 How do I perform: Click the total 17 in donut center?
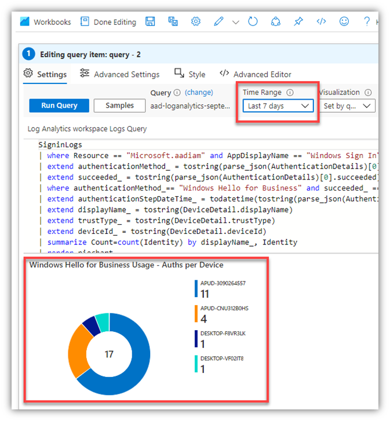coord(109,354)
